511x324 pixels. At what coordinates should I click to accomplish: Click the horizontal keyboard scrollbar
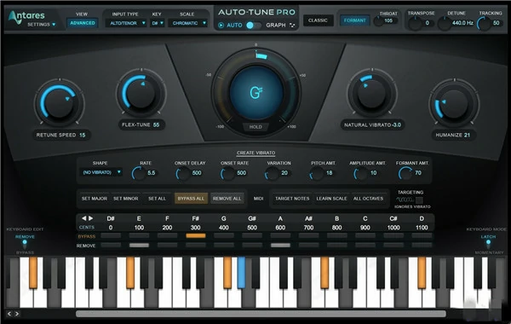click(x=261, y=314)
